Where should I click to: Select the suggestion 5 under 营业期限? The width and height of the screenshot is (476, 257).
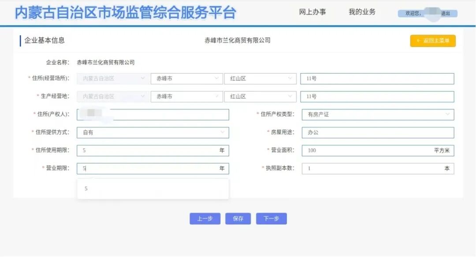tap(152, 188)
